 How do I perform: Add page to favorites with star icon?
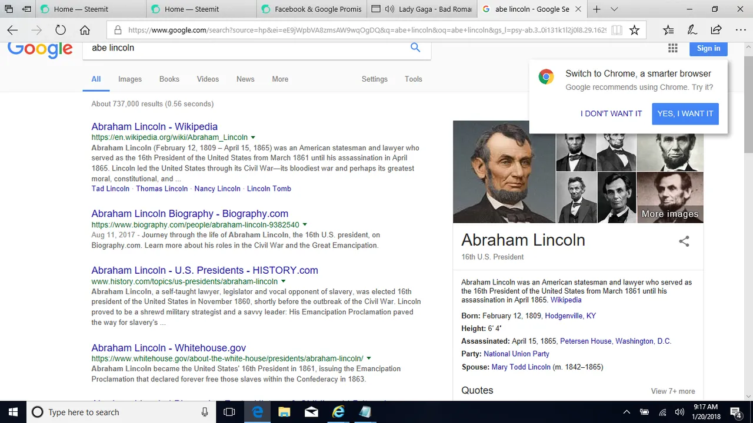pos(634,30)
